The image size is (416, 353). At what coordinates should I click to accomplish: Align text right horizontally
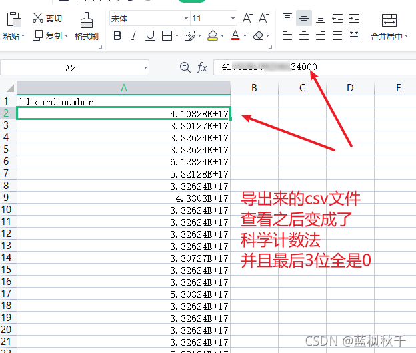321,35
